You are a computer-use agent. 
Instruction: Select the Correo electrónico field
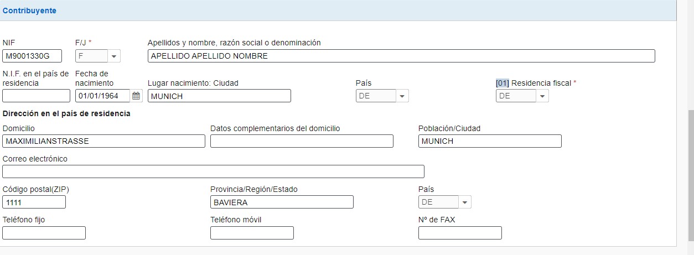213,171
